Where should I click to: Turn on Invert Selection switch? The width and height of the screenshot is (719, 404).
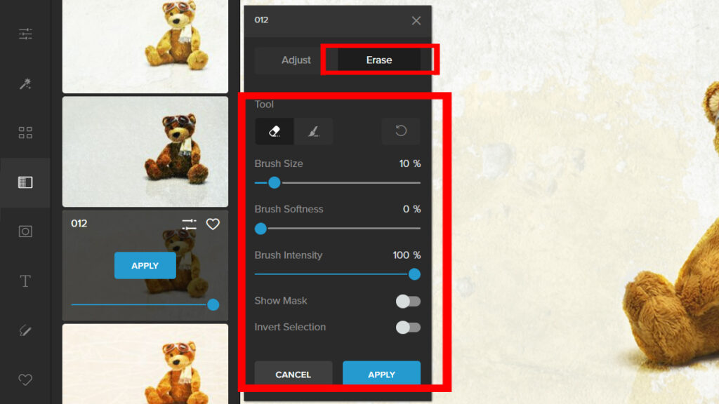pyautogui.click(x=408, y=327)
